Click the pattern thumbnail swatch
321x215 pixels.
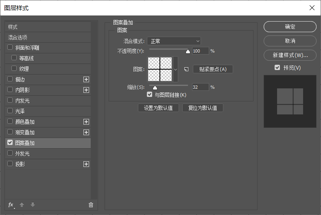(x=160, y=69)
